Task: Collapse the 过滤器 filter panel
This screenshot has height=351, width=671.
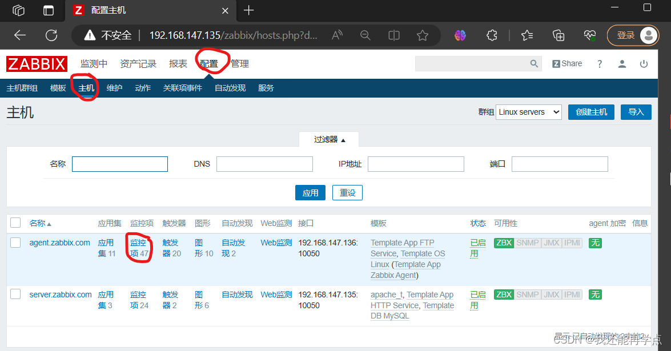Action: 329,139
